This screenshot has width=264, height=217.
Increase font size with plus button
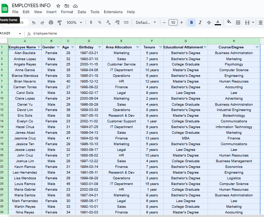click(x=182, y=22)
